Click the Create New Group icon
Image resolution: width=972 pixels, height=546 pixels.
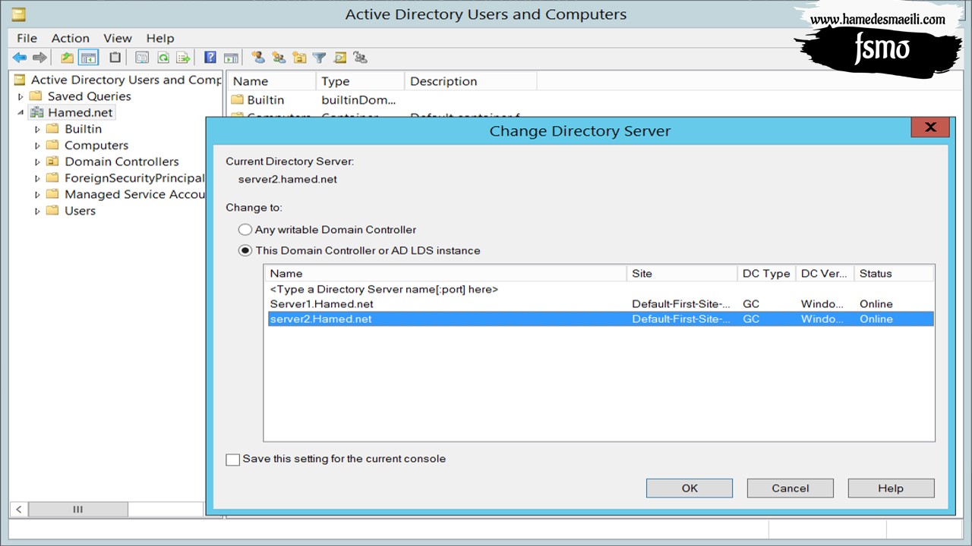pos(279,58)
